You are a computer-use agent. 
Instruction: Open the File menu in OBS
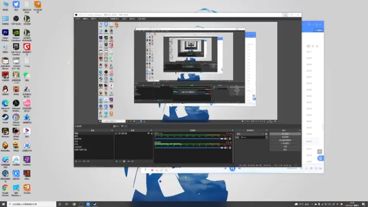click(x=78, y=19)
